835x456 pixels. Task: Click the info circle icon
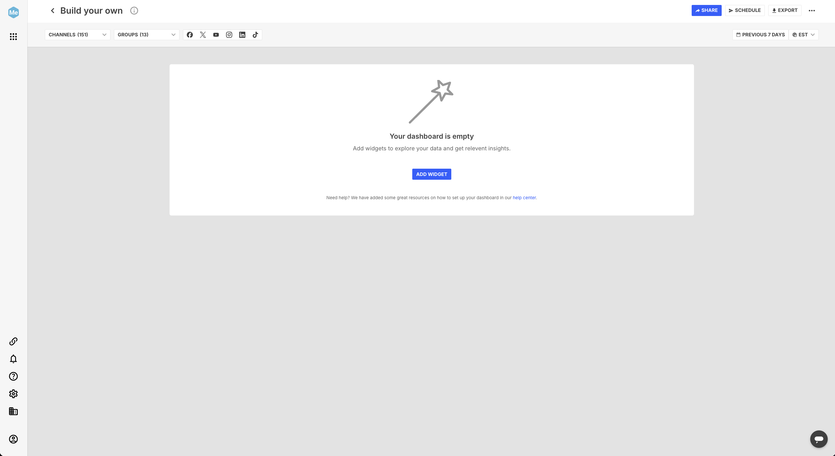[x=134, y=11]
